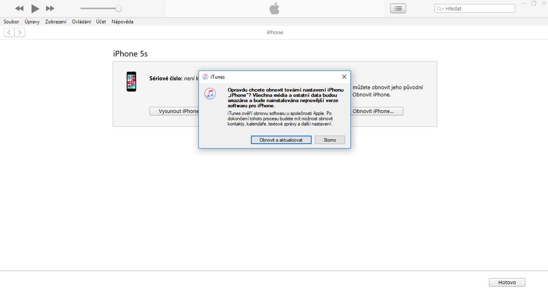Close the iTunes dialog with X
Screen dimensions: 548x293
tap(344, 77)
